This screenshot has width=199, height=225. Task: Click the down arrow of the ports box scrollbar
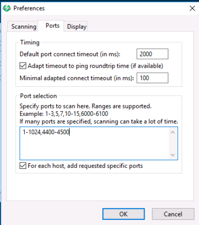172,155
